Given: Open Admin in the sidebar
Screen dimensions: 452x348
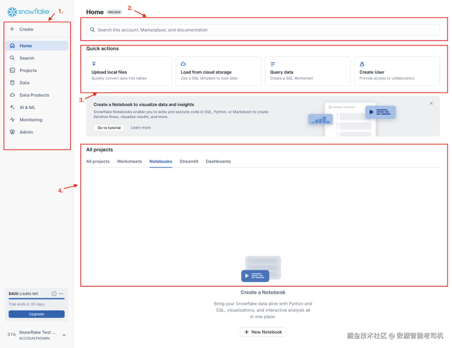Looking at the screenshot, I should coord(37,132).
